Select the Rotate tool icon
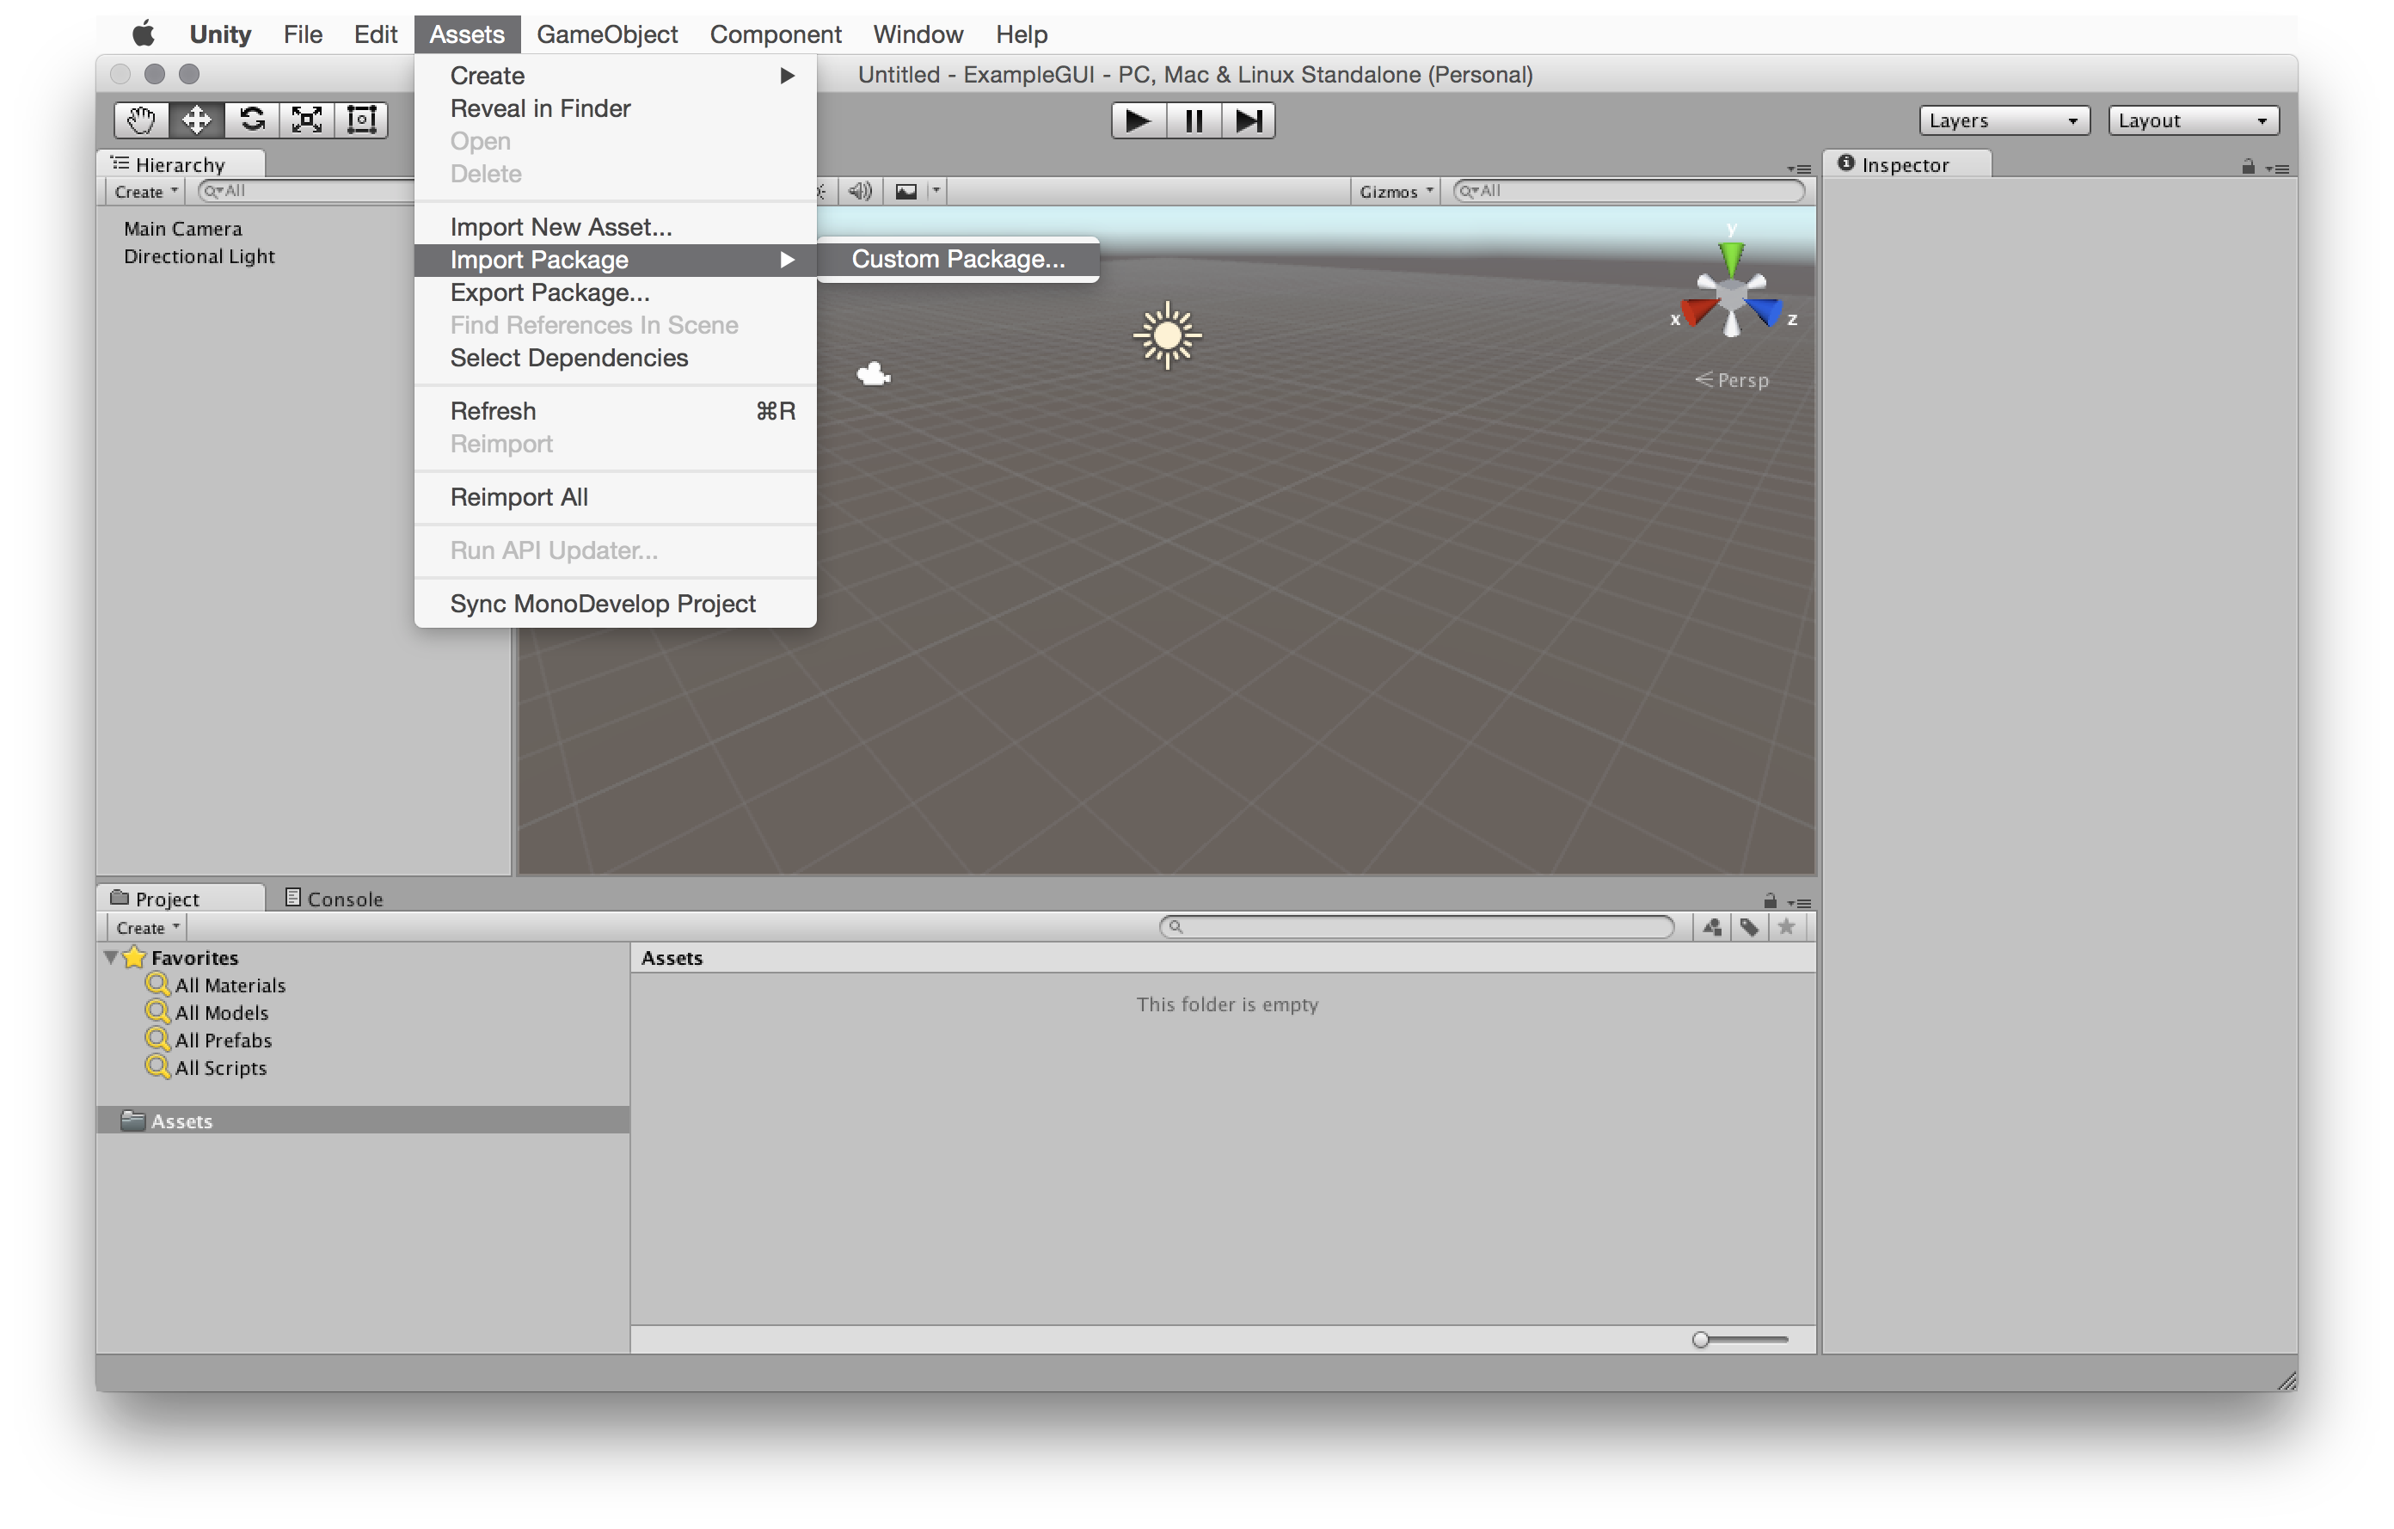Viewport: 2394px width, 1529px height. (x=252, y=120)
